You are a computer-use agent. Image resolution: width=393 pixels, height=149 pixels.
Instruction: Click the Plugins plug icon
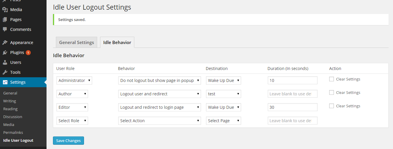(x=5, y=52)
